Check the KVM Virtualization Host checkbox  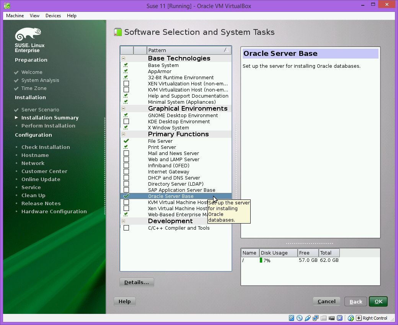tap(126, 90)
